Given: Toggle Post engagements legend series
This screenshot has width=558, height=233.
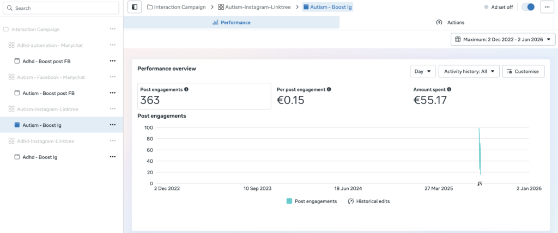Looking at the screenshot, I should [x=311, y=201].
